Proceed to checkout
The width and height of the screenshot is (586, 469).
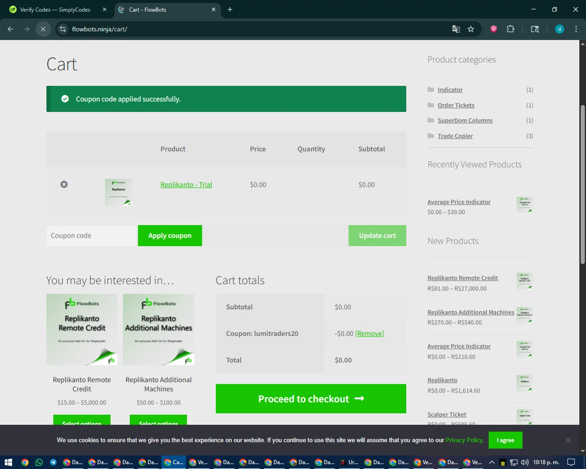[311, 399]
